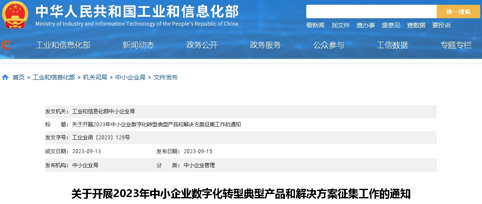Open the 公众参与 navigation menu
Screen dimensions: 482x204
pyautogui.click(x=329, y=45)
